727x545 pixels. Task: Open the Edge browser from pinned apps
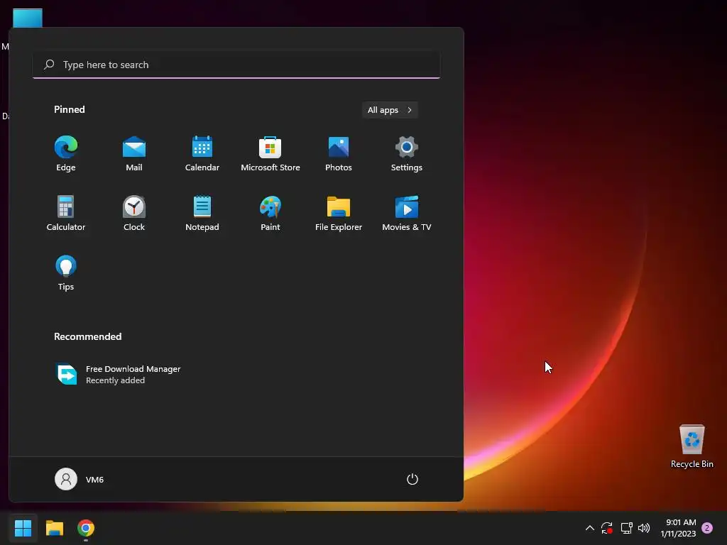(66, 154)
